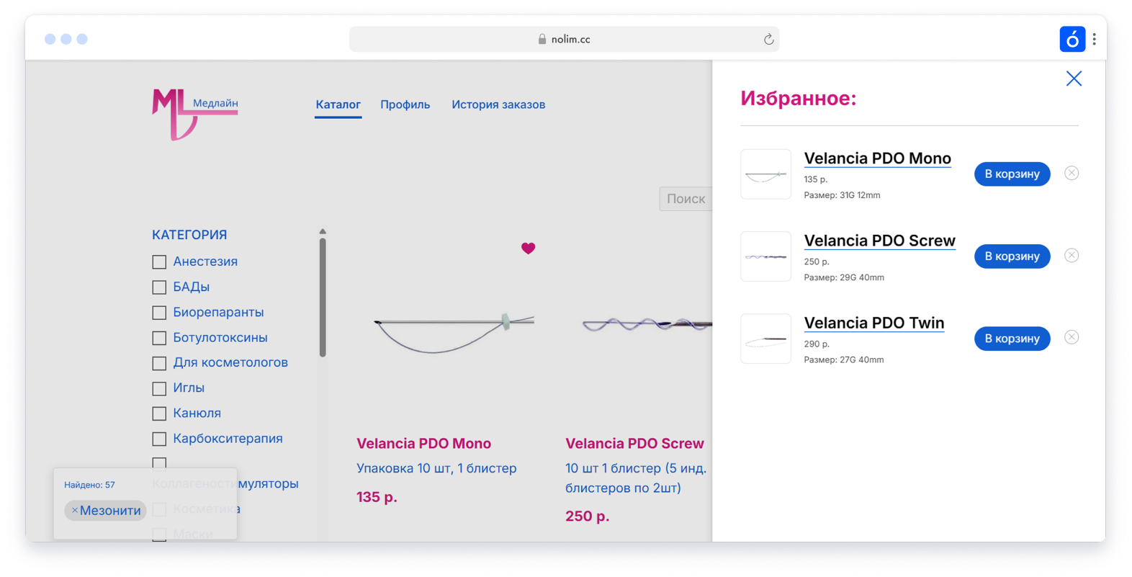Click the Velancia PDO Mono catalog image
The height and width of the screenshot is (577, 1132).
point(454,333)
